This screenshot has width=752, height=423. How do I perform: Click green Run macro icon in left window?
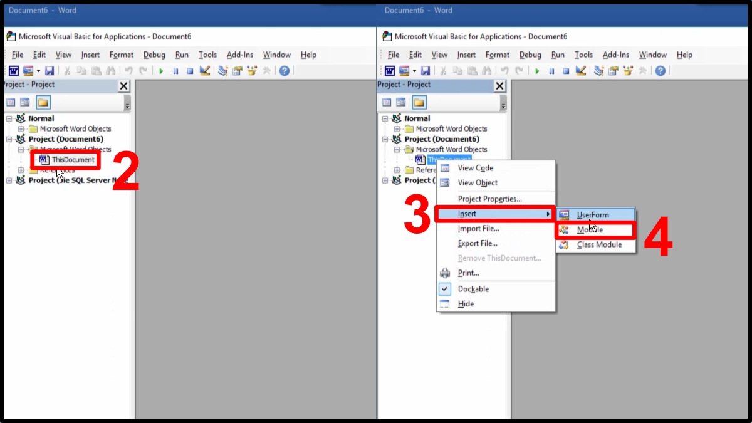pyautogui.click(x=161, y=71)
